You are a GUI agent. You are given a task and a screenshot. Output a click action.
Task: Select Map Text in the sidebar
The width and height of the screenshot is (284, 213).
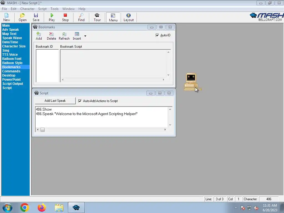9,34
